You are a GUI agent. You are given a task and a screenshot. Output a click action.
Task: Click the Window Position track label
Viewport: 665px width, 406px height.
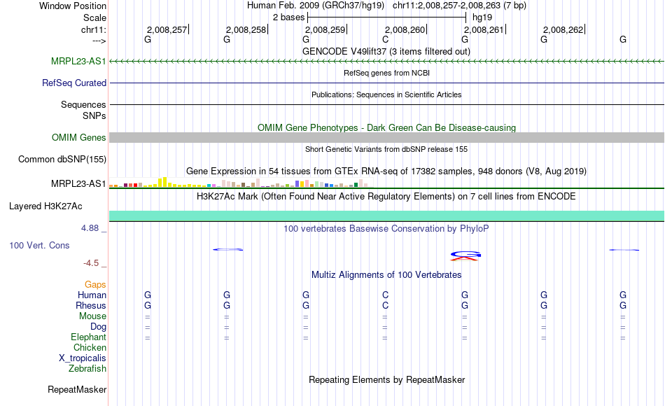73,6
